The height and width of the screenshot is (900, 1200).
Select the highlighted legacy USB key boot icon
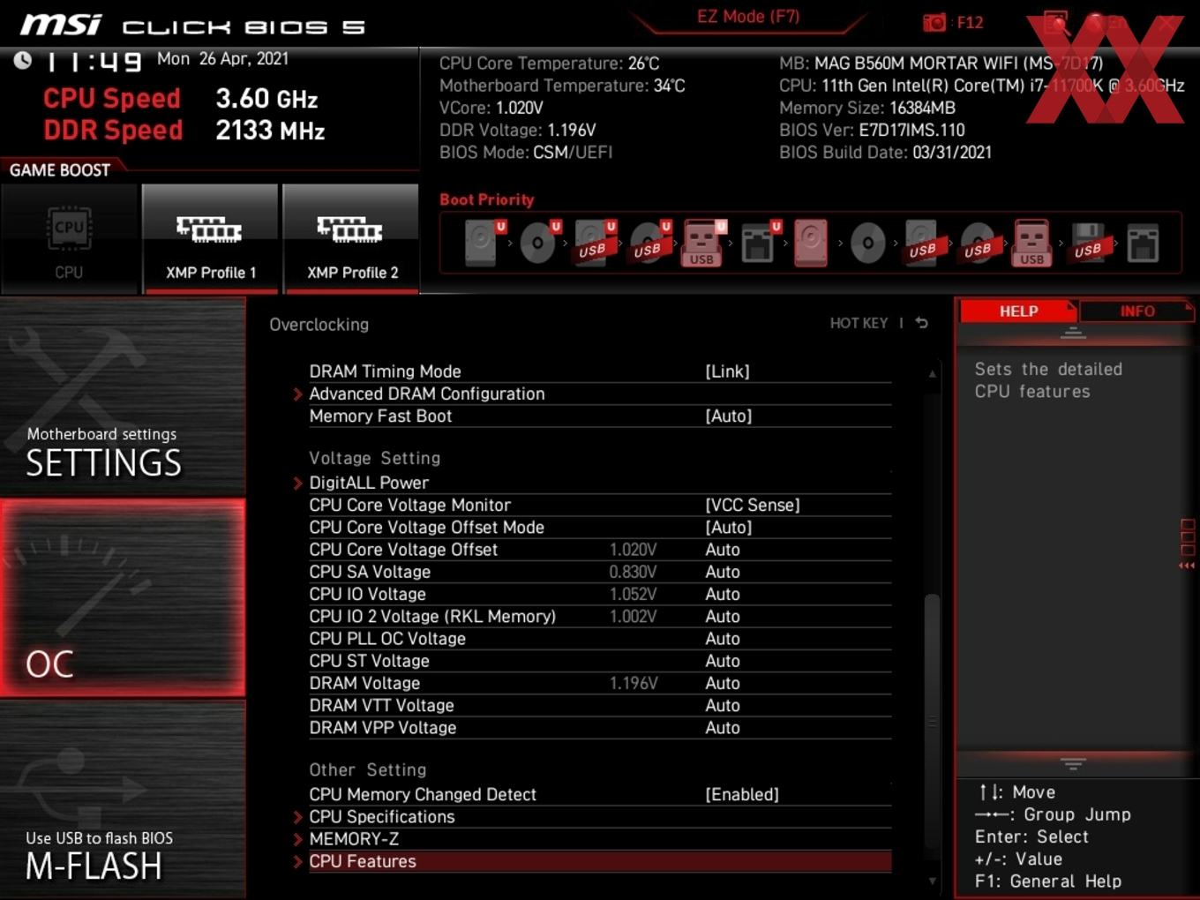coord(1031,243)
